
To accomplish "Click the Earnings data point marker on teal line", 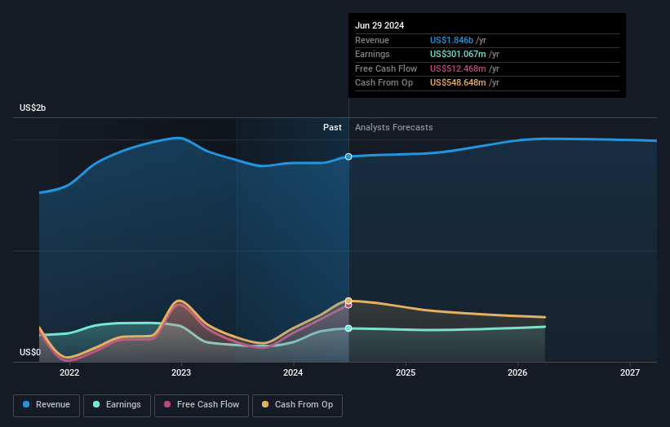I will pyautogui.click(x=348, y=328).
